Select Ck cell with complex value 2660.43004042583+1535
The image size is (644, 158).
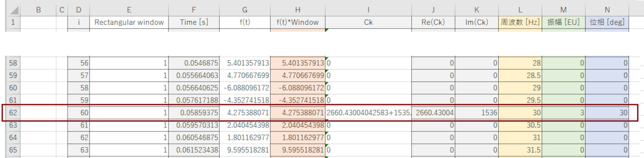click(x=368, y=113)
